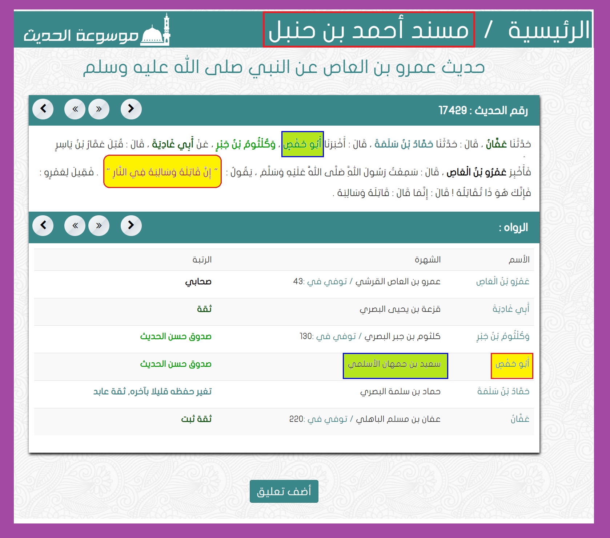
Task: Click double right arrow in الرواة bar
Action: click(x=99, y=225)
